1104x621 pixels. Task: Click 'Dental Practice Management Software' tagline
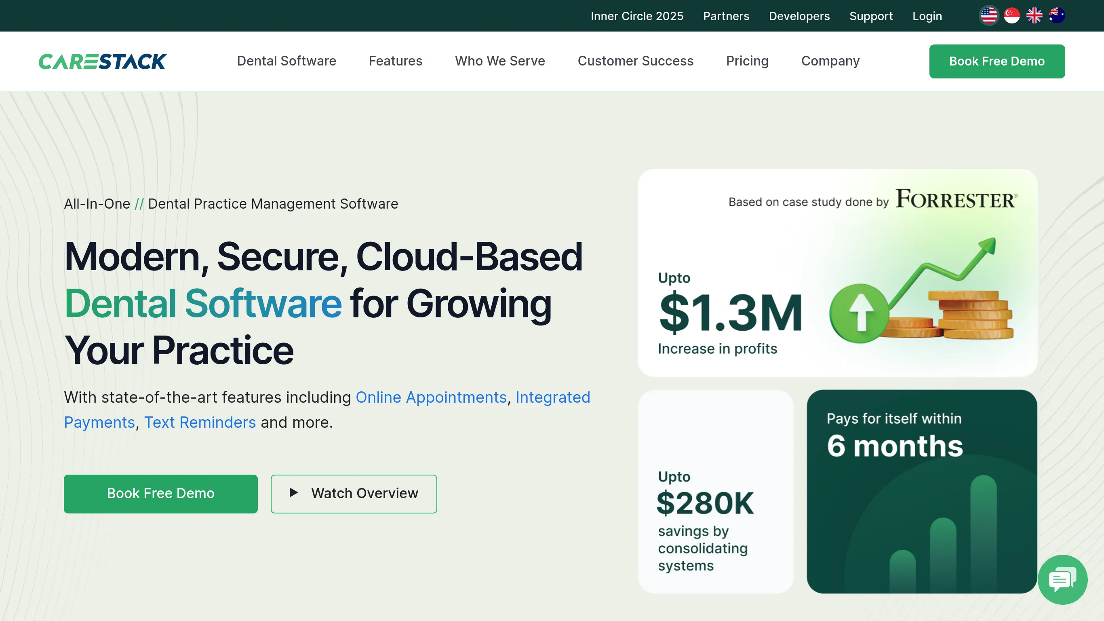(273, 204)
